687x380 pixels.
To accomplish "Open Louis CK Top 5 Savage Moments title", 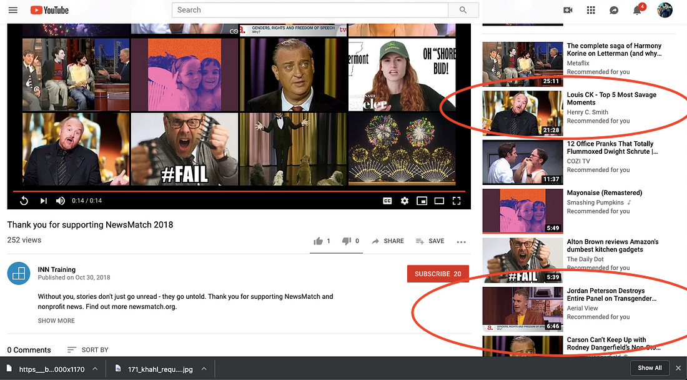I will point(611,99).
